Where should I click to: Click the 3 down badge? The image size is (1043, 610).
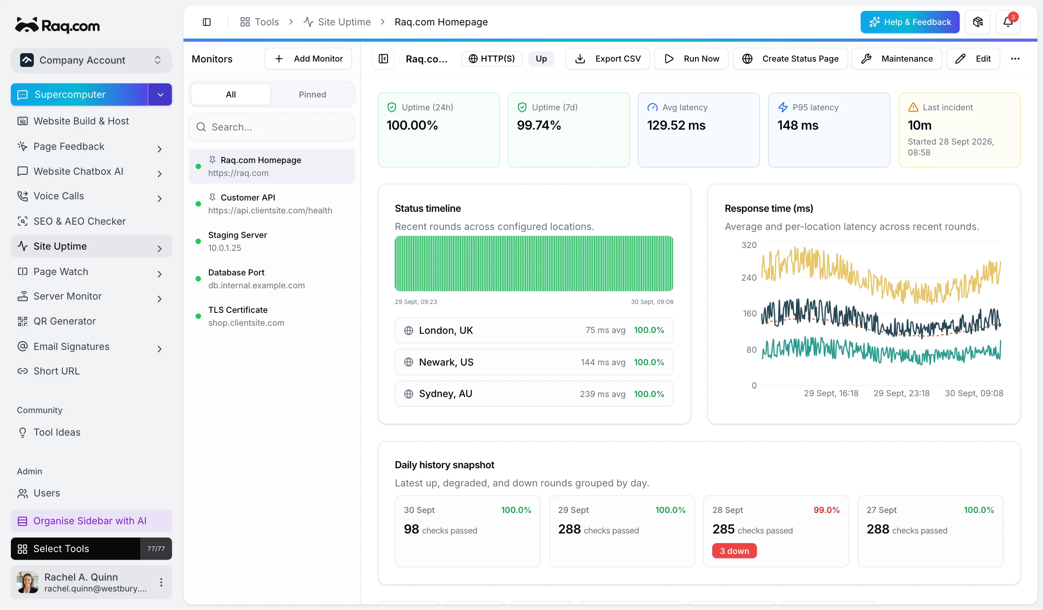pos(734,551)
